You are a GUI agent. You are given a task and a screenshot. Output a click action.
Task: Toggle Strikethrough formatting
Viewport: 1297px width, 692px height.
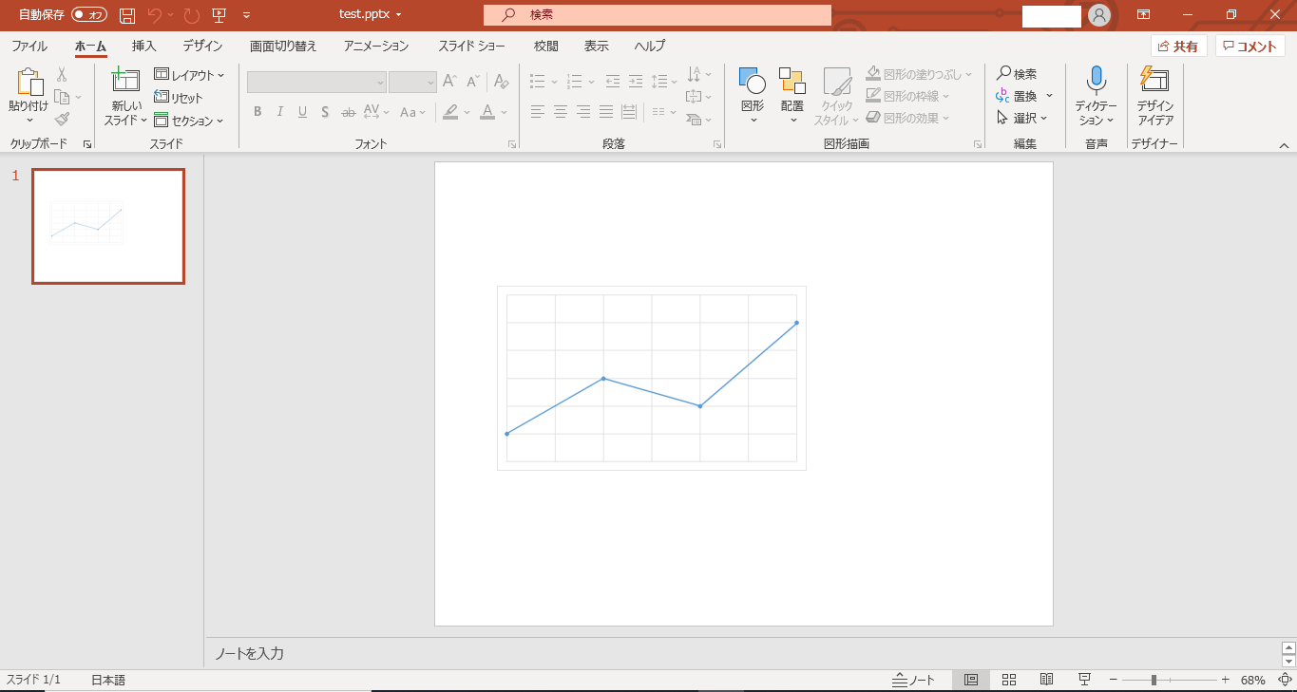click(x=349, y=112)
